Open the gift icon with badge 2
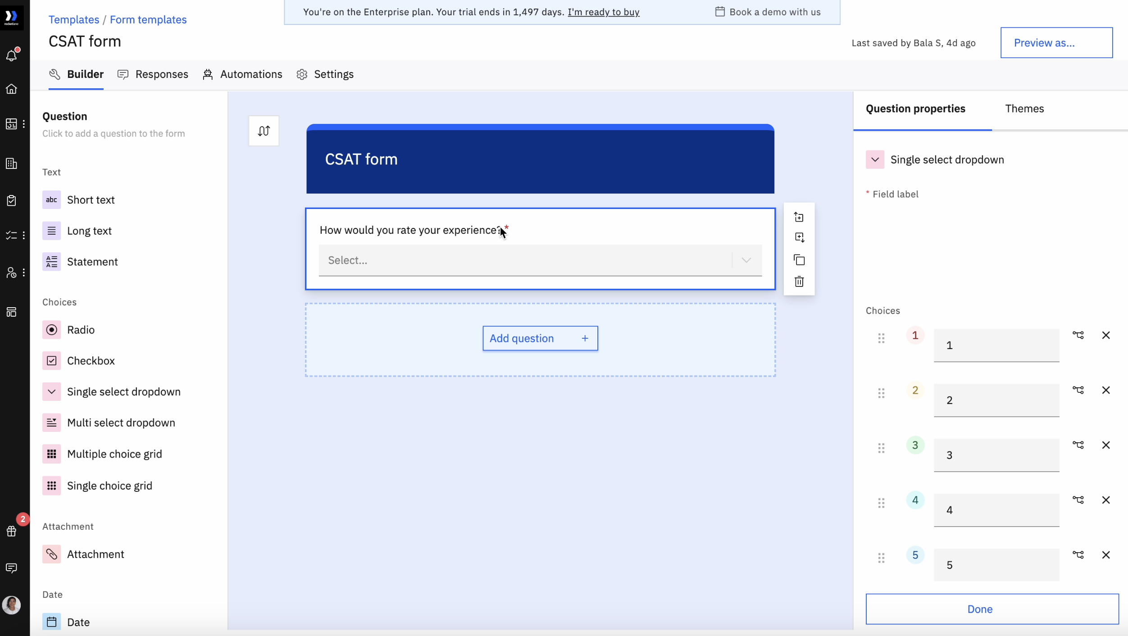This screenshot has height=636, width=1128. click(12, 531)
